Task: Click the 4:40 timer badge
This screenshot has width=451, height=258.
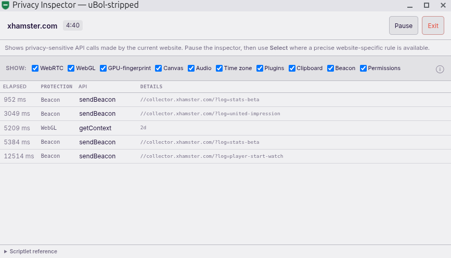Action: tap(73, 25)
